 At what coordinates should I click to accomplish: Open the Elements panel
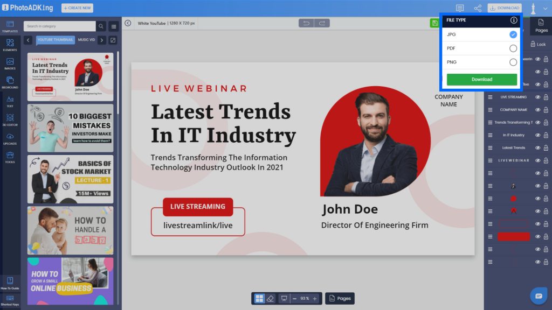pos(10,45)
